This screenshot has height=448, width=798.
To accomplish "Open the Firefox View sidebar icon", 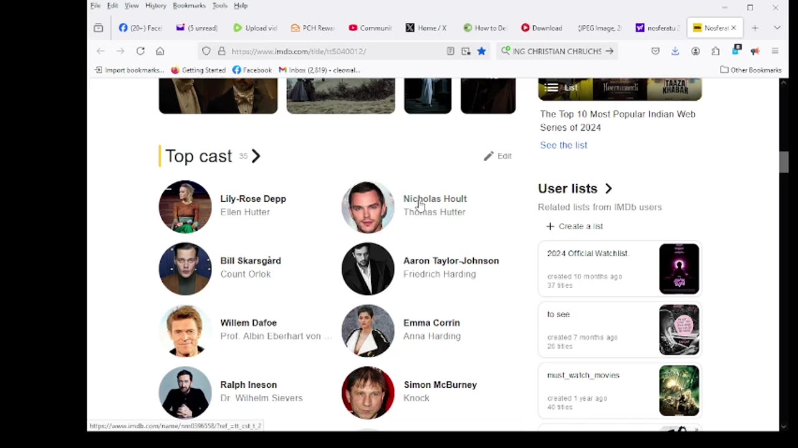I will coord(99,28).
